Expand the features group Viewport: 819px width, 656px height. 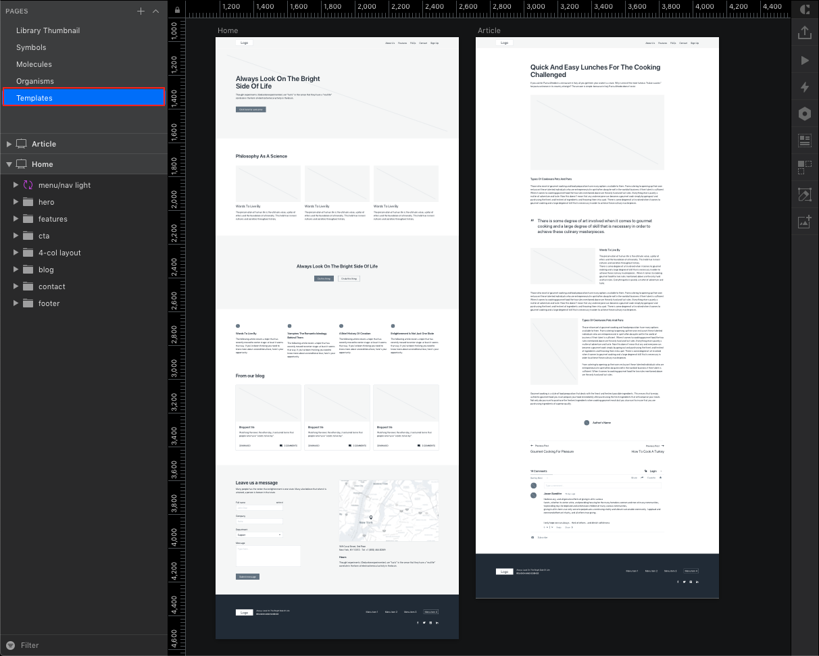click(16, 219)
